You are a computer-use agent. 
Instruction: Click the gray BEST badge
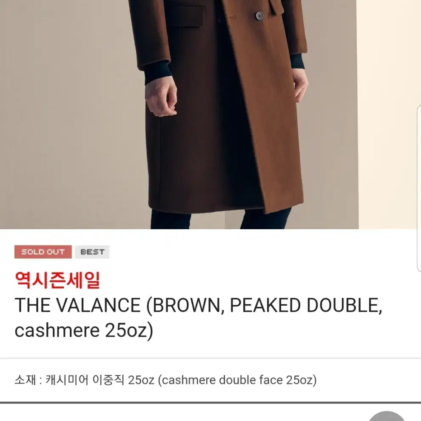[92, 252]
